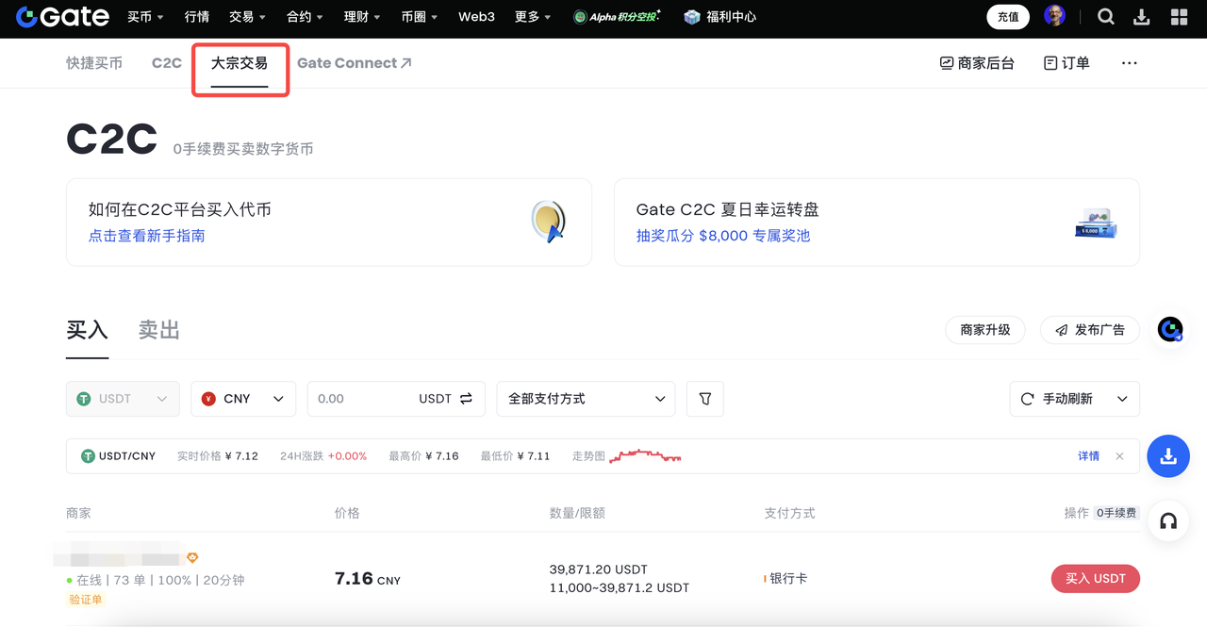
Task: Open the 点击查看新手指南 link
Action: click(x=146, y=236)
